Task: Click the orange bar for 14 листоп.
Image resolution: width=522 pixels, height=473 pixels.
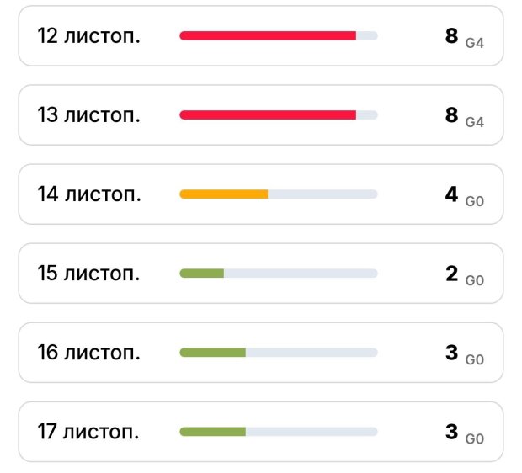Action: click(x=224, y=194)
